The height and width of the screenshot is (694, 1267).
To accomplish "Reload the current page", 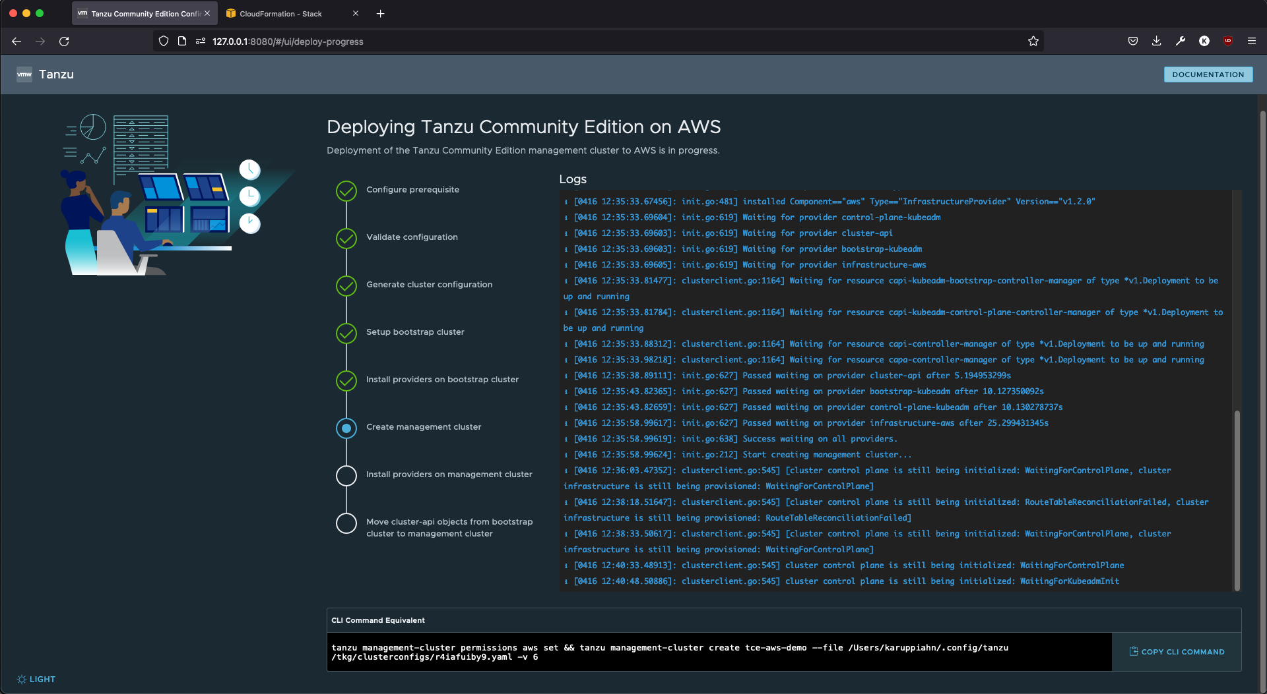I will pyautogui.click(x=64, y=41).
